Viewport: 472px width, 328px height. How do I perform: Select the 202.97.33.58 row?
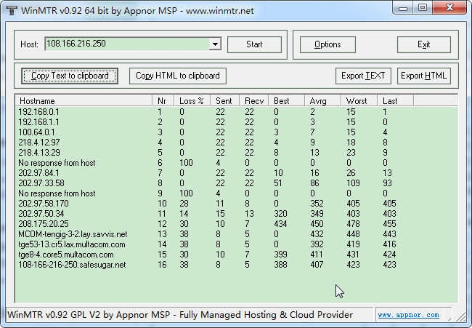coord(236,183)
